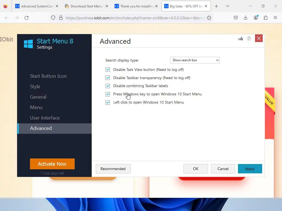Toggle Press Windows key to open Start Menu
Screen dimensions: 282x211
(x=108, y=94)
